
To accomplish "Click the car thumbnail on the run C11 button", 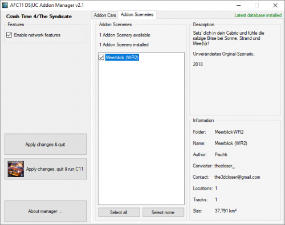I will (x=16, y=169).
